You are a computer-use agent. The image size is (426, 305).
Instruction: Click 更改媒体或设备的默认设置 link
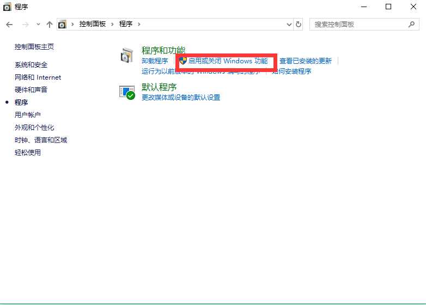click(x=181, y=97)
